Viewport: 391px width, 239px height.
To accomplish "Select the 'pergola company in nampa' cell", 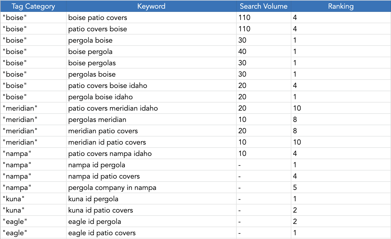I will point(151,187).
